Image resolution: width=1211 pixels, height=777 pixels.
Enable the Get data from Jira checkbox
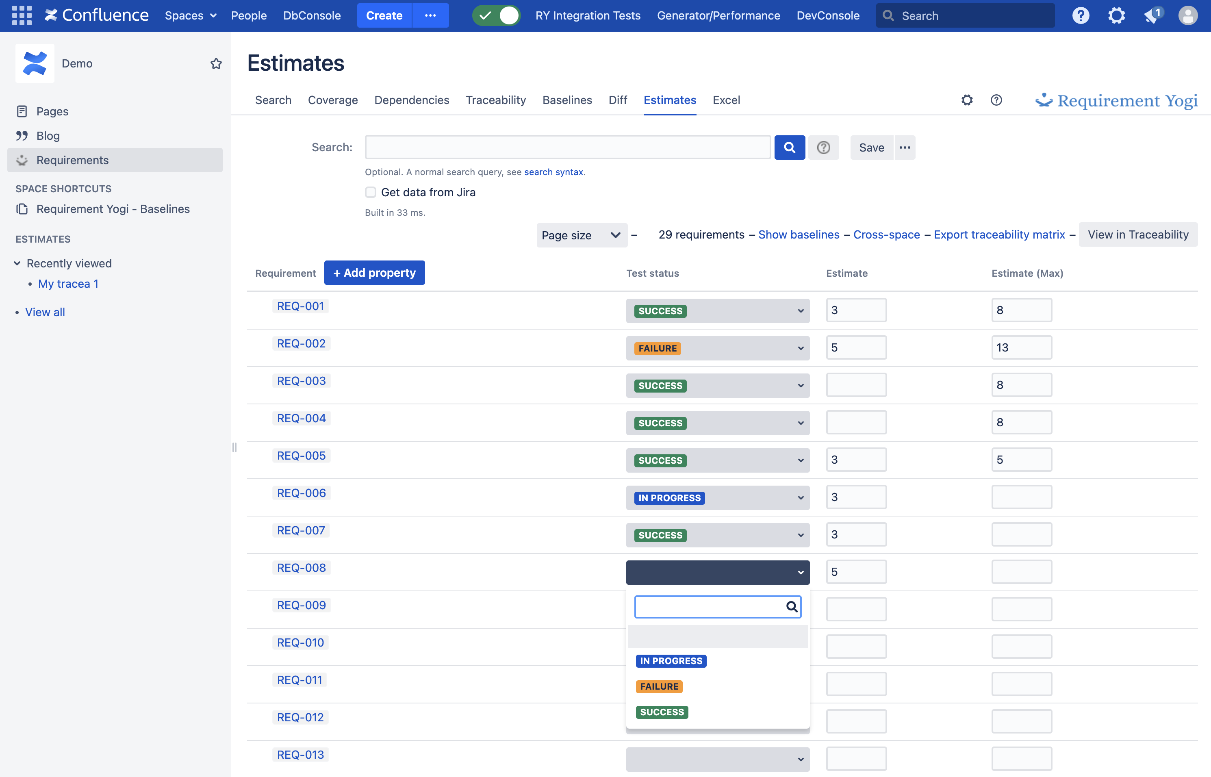[371, 192]
